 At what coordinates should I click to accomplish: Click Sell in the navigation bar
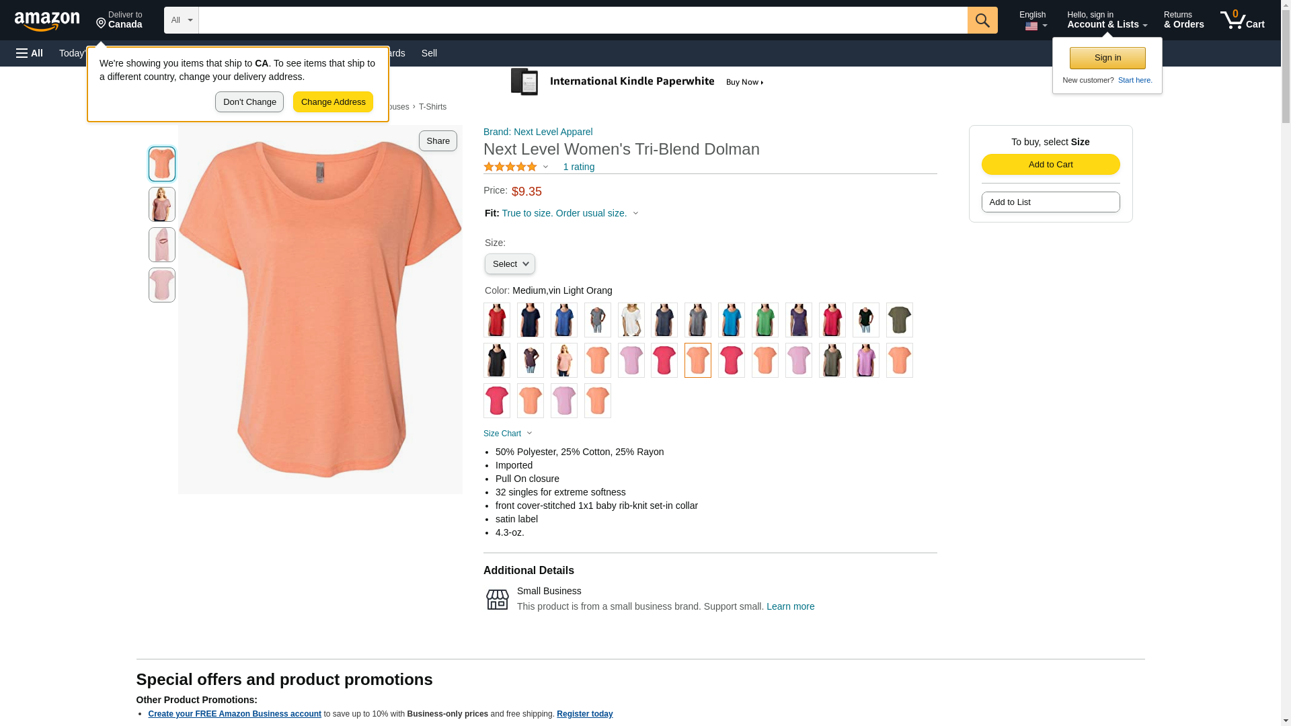pos(429,53)
